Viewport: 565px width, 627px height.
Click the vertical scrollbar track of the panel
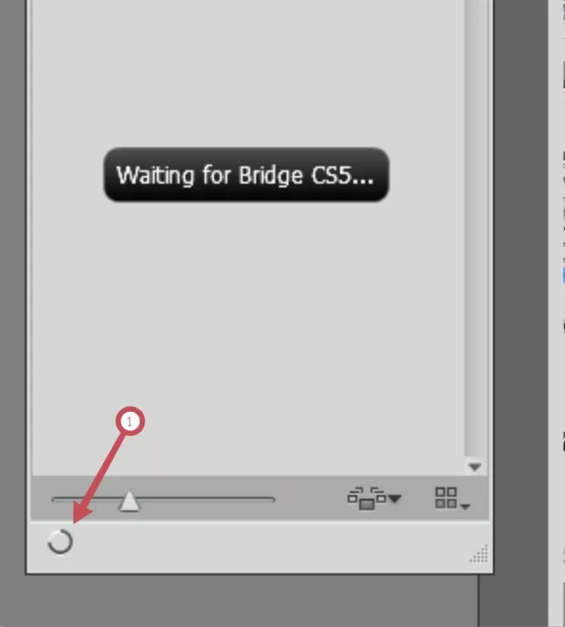pyautogui.click(x=475, y=228)
